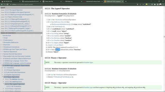Open site info icon in address bar

click(x=11, y=5)
